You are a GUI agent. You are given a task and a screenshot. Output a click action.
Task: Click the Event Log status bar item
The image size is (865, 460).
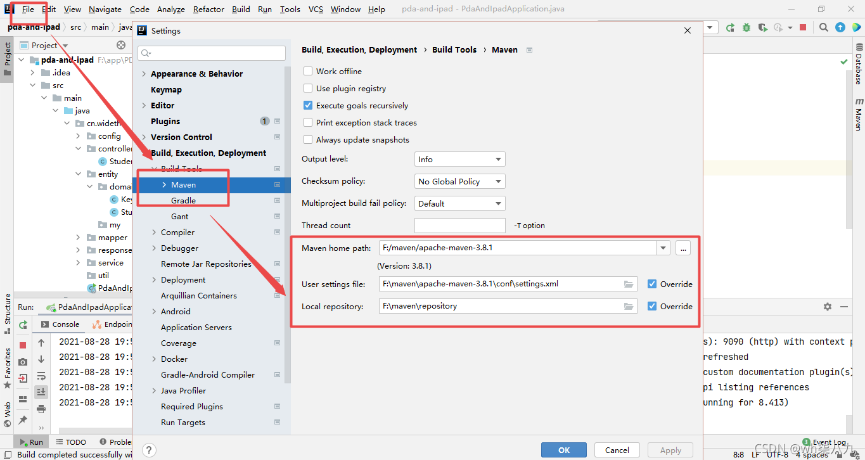pyautogui.click(x=824, y=442)
